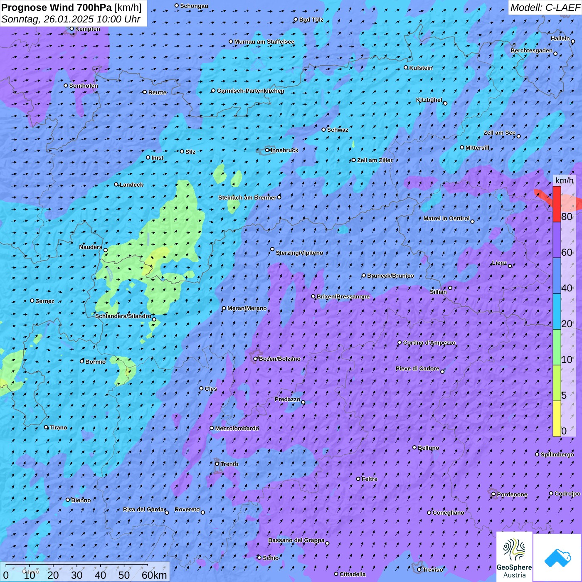Click the Tirano city marker
This screenshot has width=582, height=582.
[x=46, y=427]
